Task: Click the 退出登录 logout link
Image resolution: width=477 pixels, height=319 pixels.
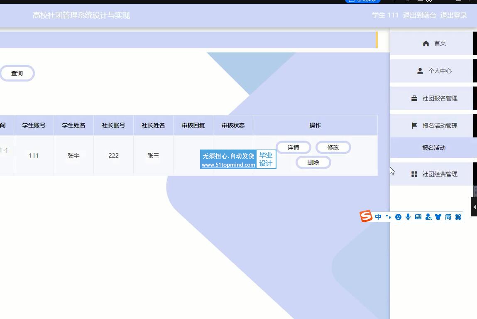Action: (x=453, y=15)
